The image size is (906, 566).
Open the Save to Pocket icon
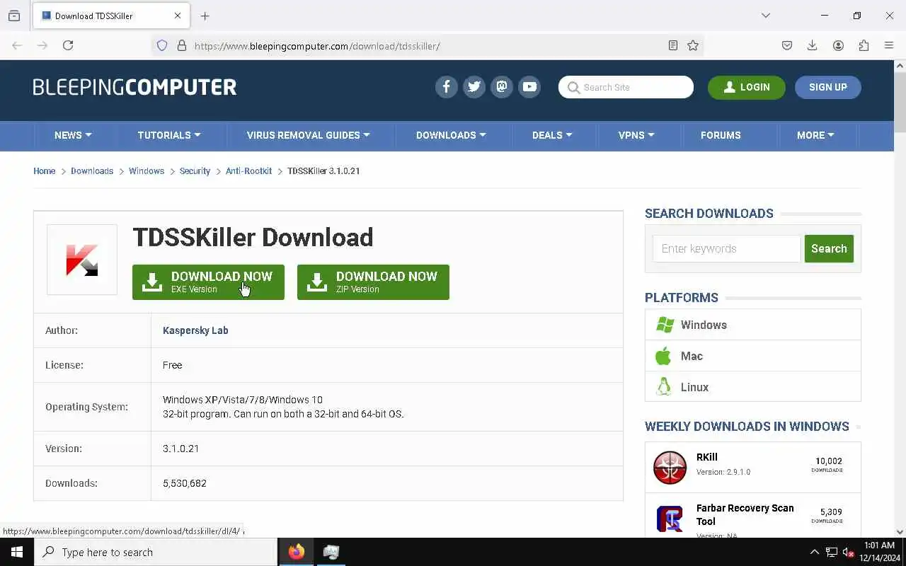coord(787,45)
